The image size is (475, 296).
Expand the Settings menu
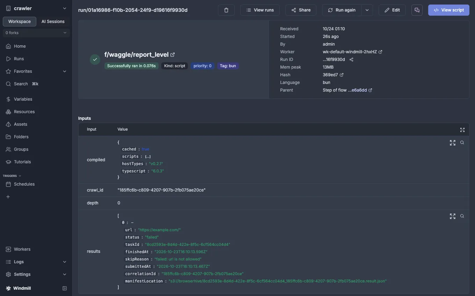tap(36, 274)
